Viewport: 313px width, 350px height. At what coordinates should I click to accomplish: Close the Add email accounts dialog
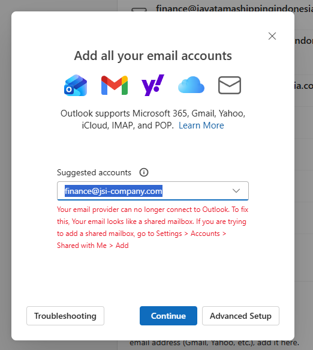pyautogui.click(x=272, y=36)
